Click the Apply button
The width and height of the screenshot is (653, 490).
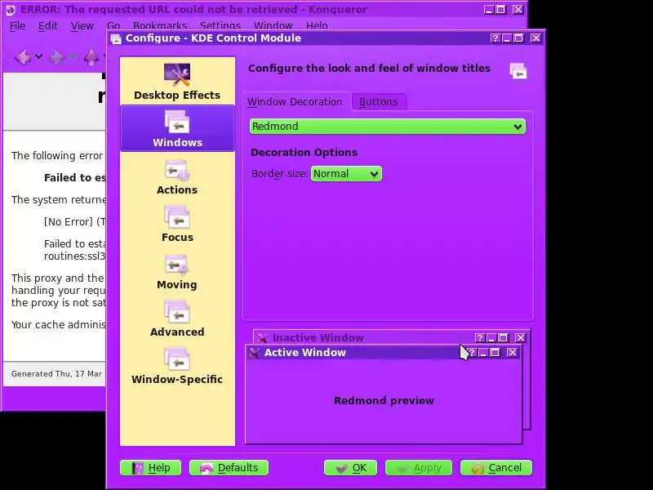419,468
